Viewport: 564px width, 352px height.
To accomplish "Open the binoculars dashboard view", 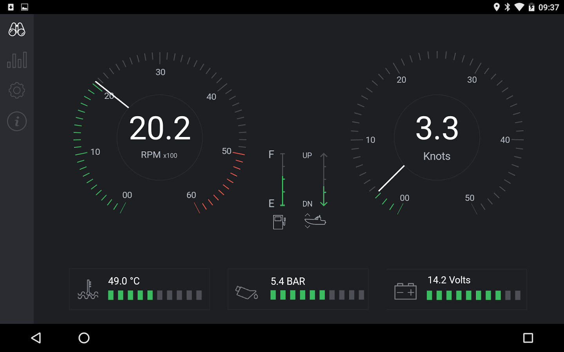I will pyautogui.click(x=17, y=30).
